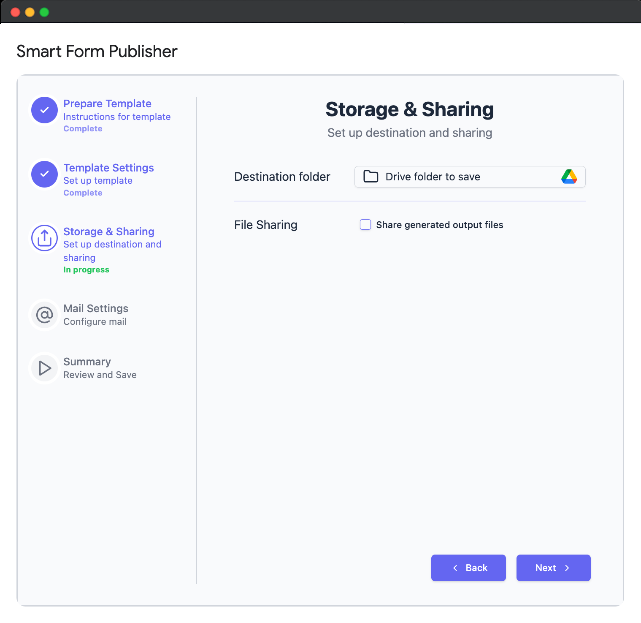Click the left chevron inside the Back button
641x623 pixels.
click(x=455, y=568)
